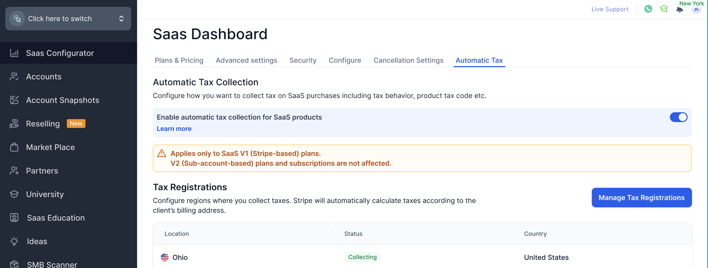Disable automatic tax collection toggle
This screenshot has width=708, height=268.
click(678, 117)
